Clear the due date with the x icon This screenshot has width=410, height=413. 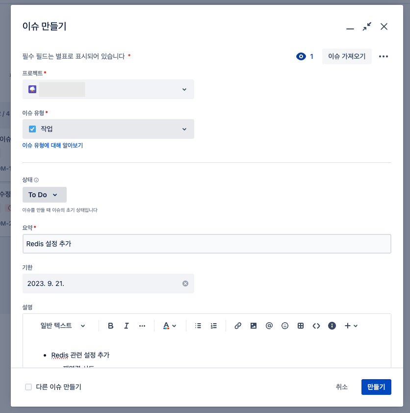pos(185,284)
